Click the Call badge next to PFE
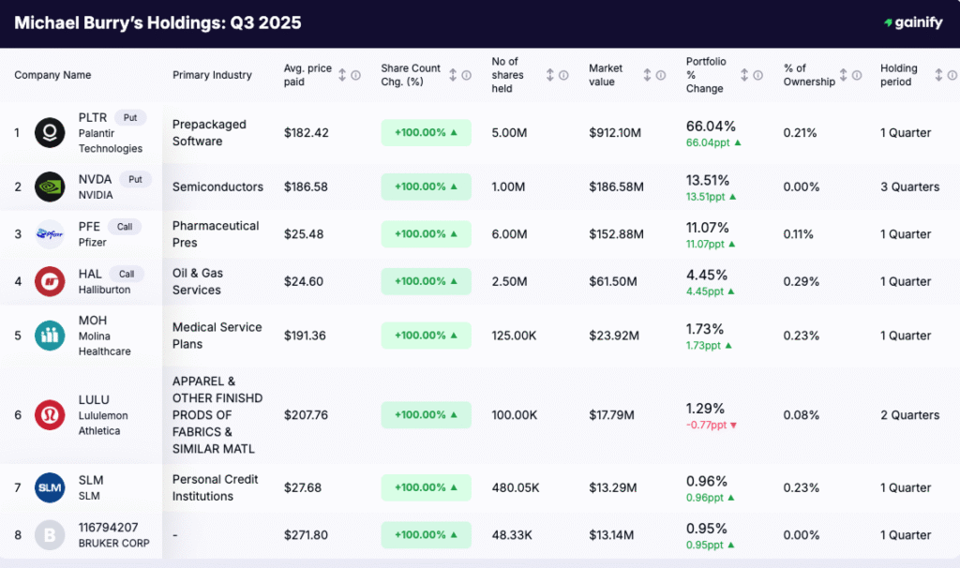 click(126, 226)
